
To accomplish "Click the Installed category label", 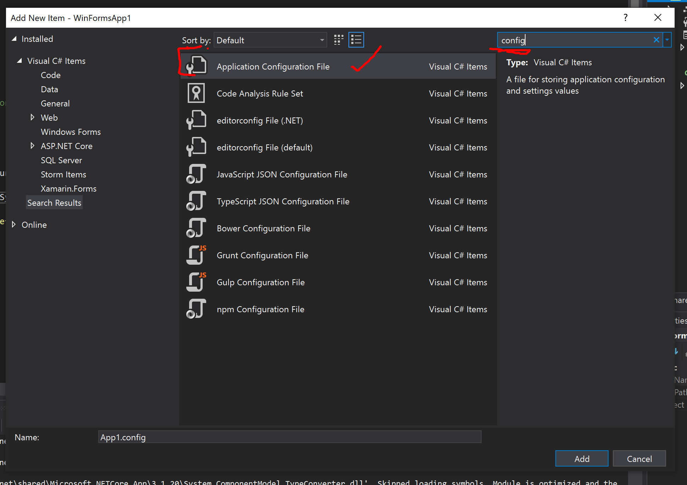I will (37, 39).
